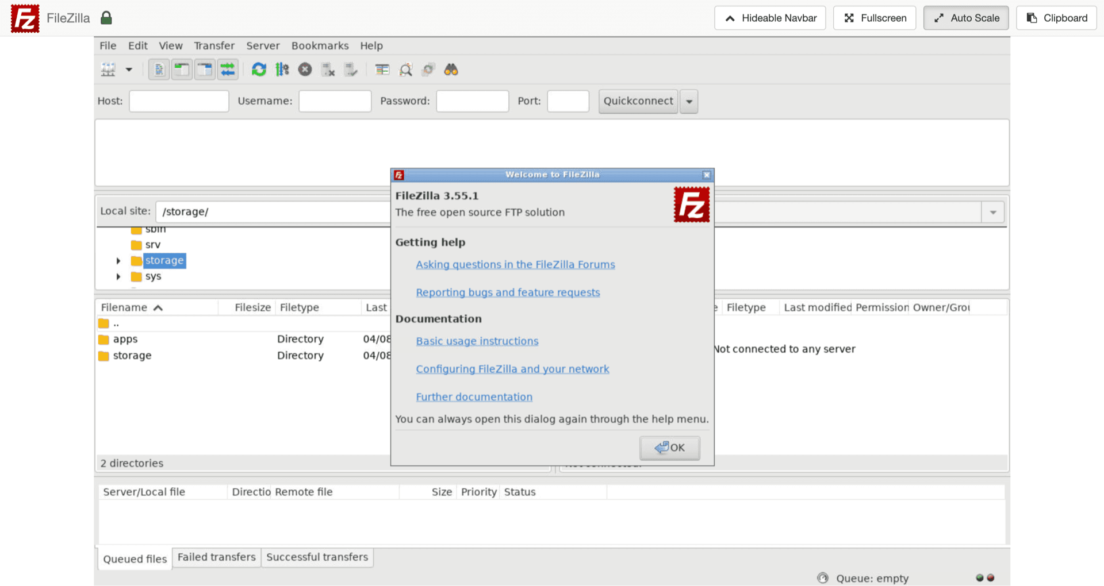This screenshot has height=586, width=1104.
Task: Toggle processing of the transfer queue
Action: 282,70
